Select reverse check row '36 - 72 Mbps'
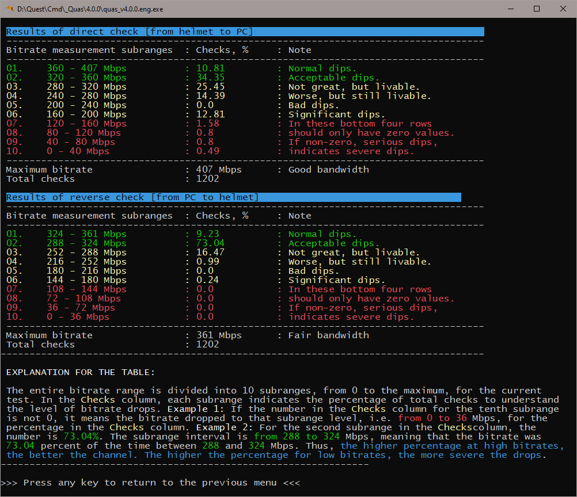The width and height of the screenshot is (577, 497). pyautogui.click(x=222, y=308)
